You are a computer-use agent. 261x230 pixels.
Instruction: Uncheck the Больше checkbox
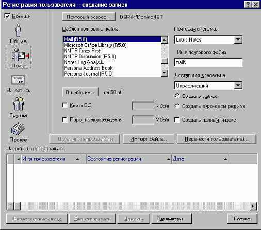coord(7,16)
